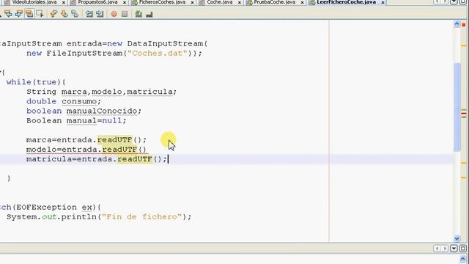
Task: Close the Propuestos6.java tab
Action: coord(125,2)
